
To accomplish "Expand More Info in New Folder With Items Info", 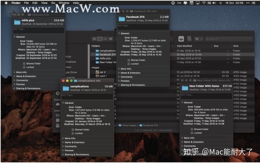I will point(182,138).
